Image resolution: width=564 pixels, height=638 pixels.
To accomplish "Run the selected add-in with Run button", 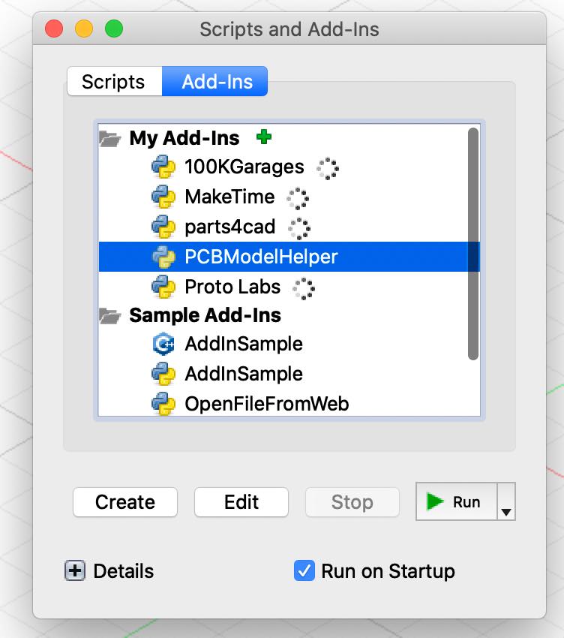I will coord(457,501).
